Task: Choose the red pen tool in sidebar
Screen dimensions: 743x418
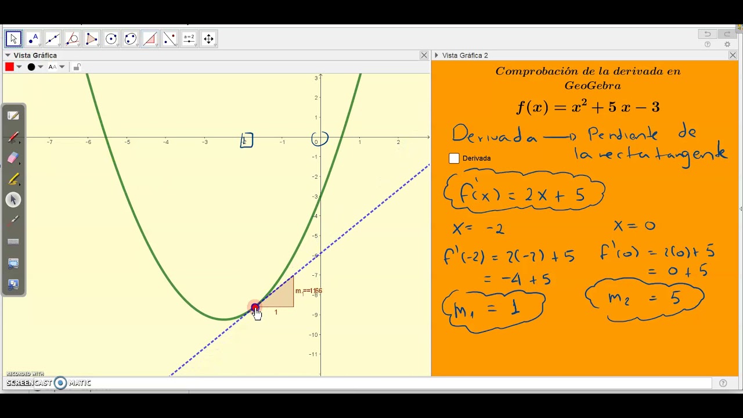Action: (x=13, y=137)
